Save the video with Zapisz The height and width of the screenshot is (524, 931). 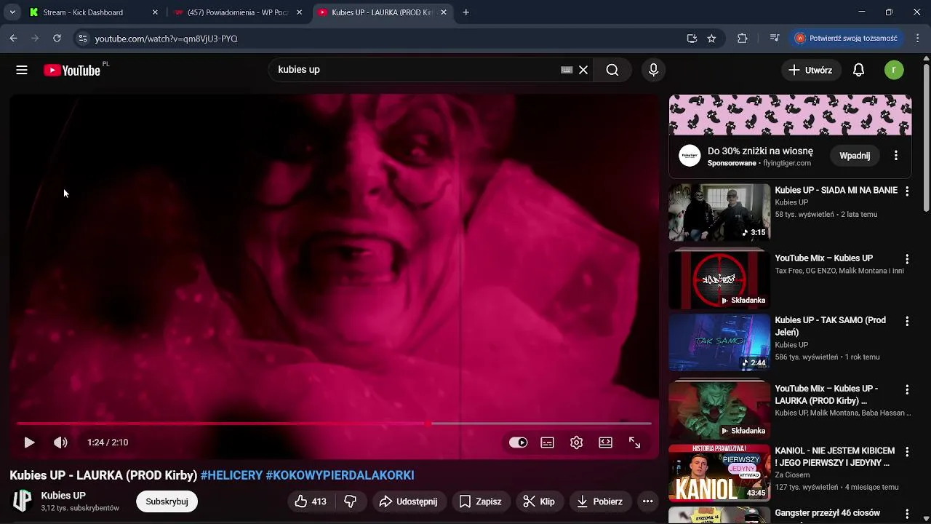tap(480, 501)
